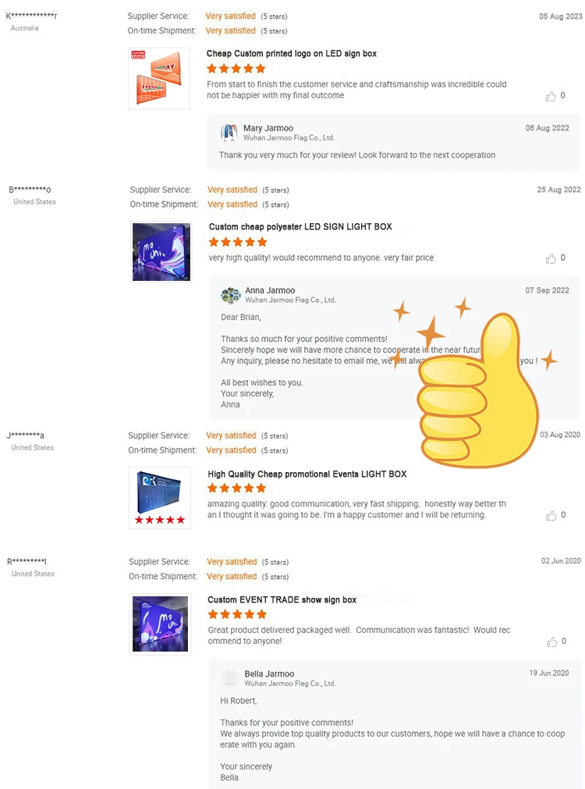Click star rating under 'Cheap Custom printed logo'
This screenshot has height=789, width=585.
coord(236,69)
